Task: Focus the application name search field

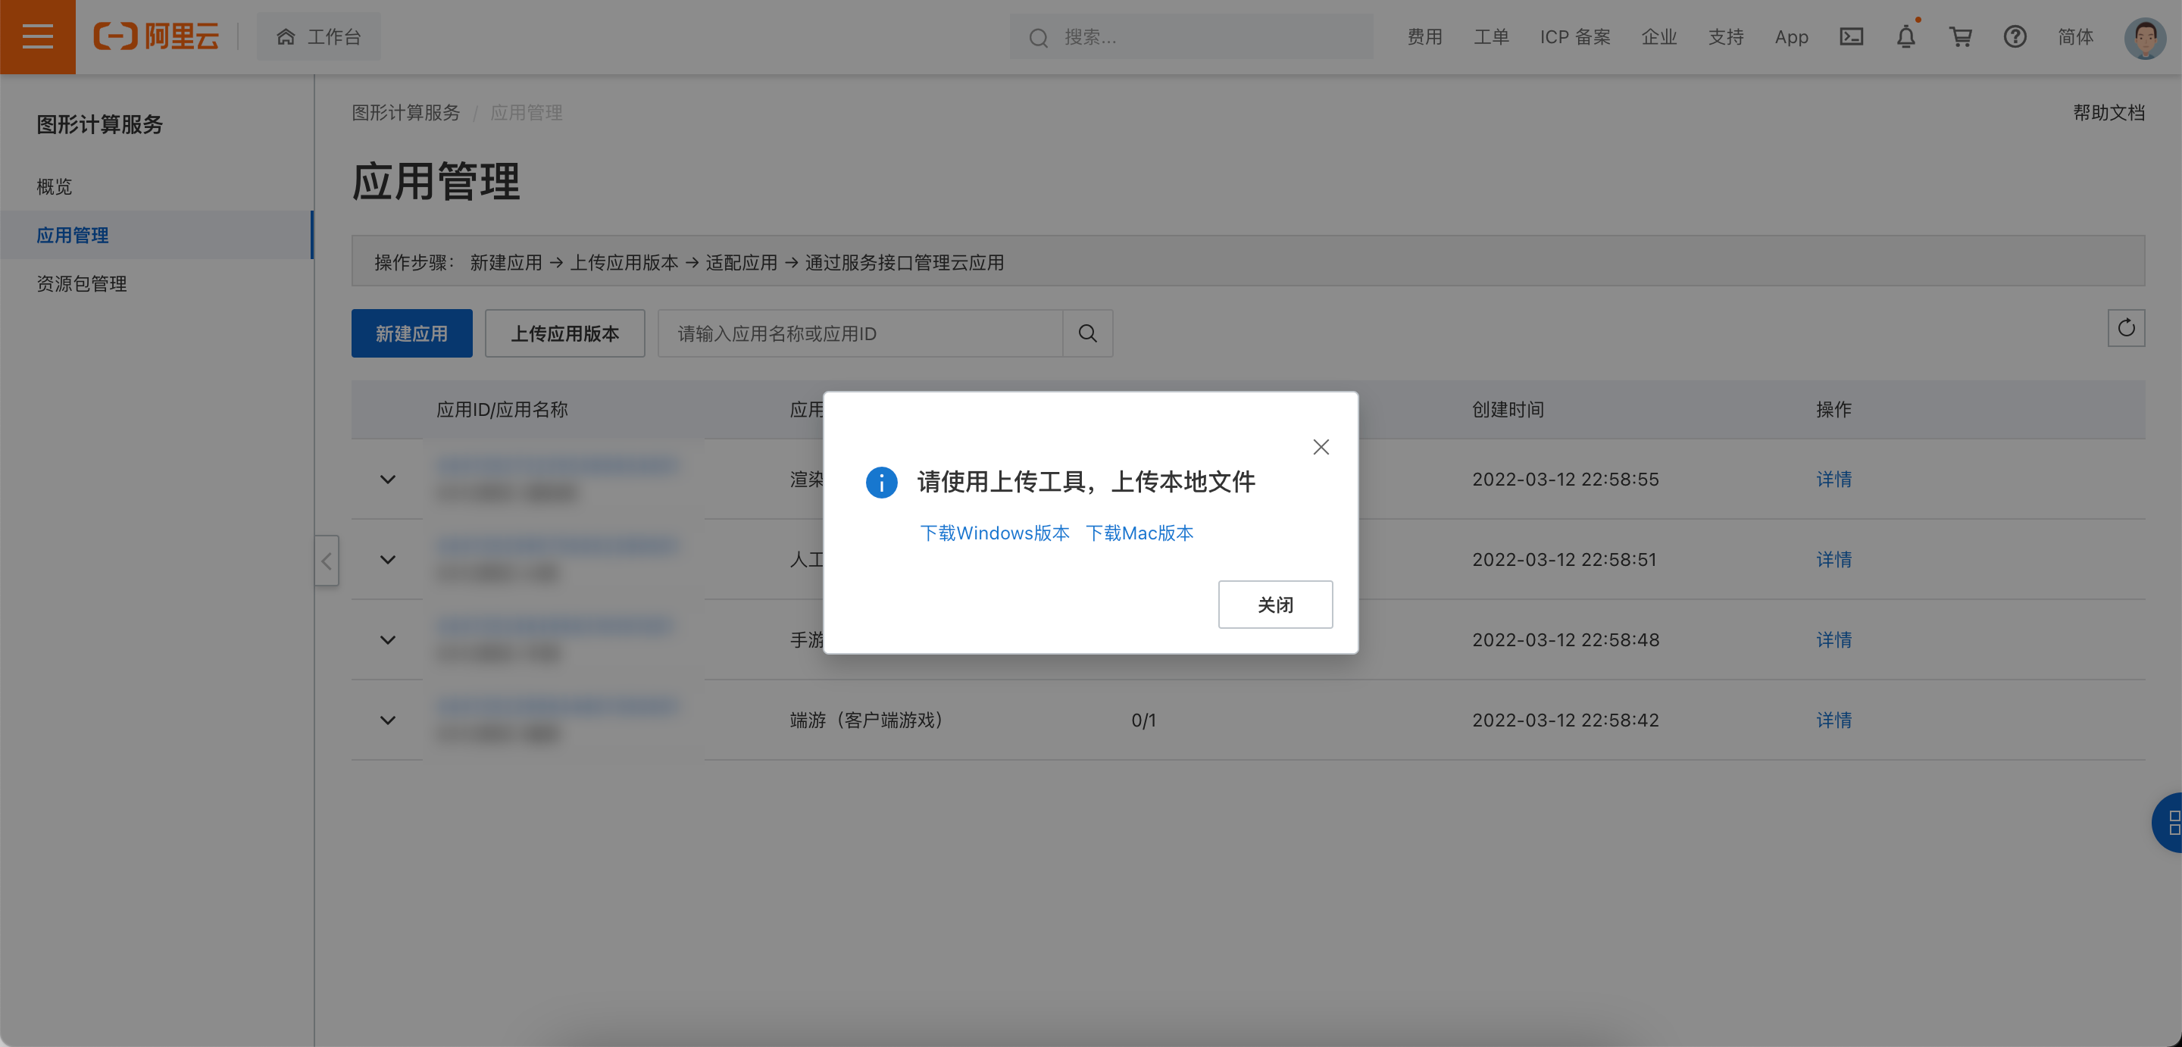Action: pos(860,334)
